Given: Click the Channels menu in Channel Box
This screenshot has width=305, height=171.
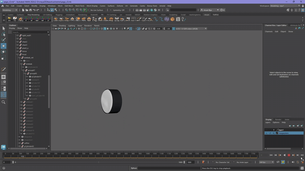Looking at the screenshot, I should [x=269, y=32].
